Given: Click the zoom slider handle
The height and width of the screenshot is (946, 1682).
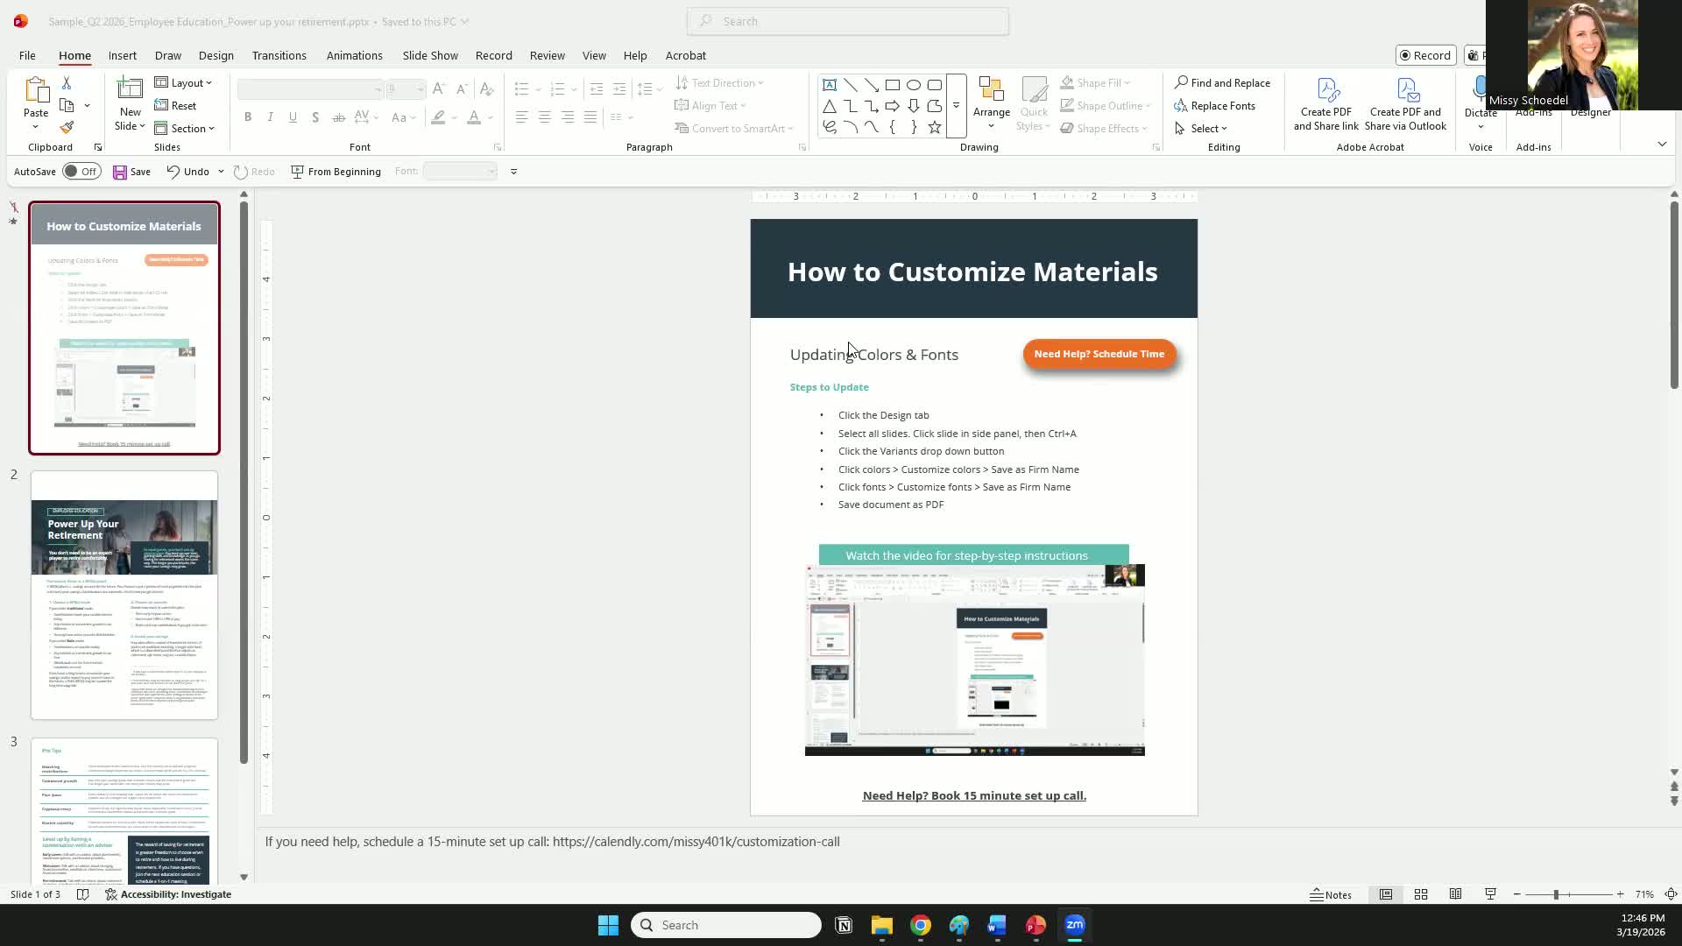Looking at the screenshot, I should [1556, 894].
